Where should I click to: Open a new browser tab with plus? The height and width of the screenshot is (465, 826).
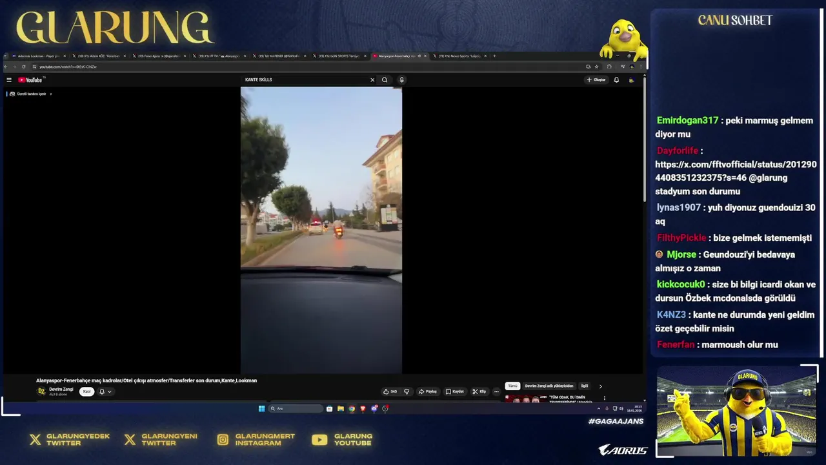point(494,56)
